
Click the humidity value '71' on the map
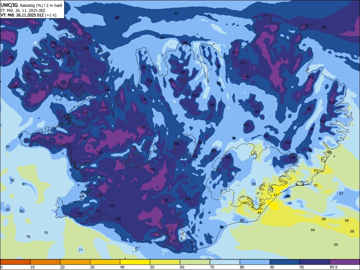(80, 250)
